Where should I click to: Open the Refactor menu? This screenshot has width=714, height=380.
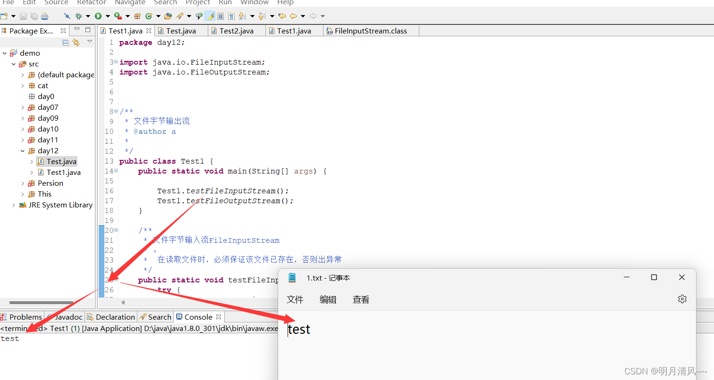pyautogui.click(x=92, y=2)
